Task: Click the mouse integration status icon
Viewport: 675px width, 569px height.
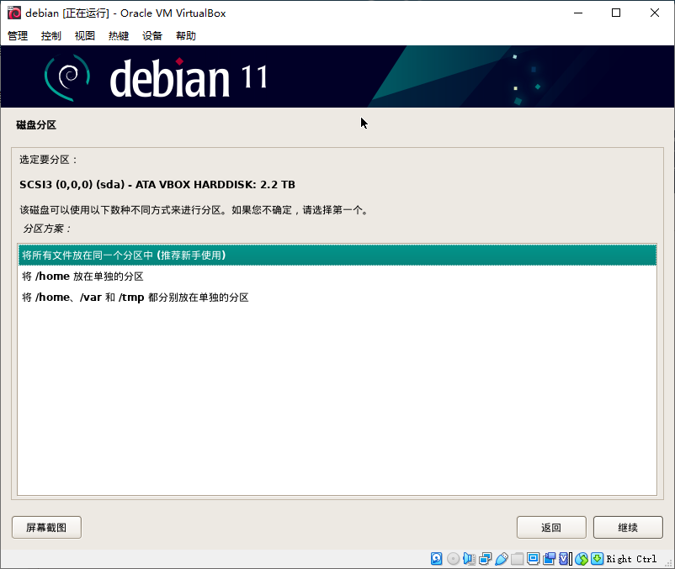Action: 581,559
